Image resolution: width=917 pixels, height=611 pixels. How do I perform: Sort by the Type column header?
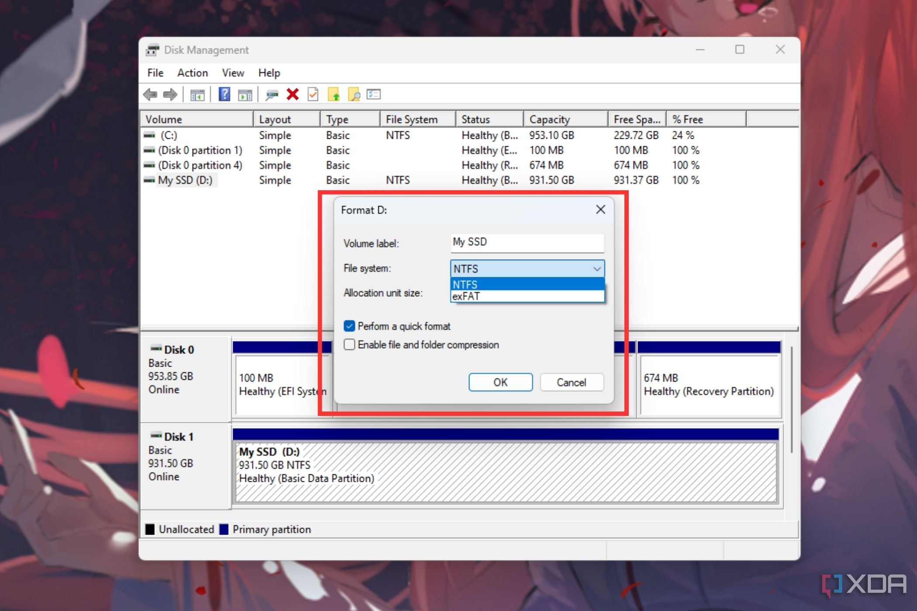[x=350, y=119]
